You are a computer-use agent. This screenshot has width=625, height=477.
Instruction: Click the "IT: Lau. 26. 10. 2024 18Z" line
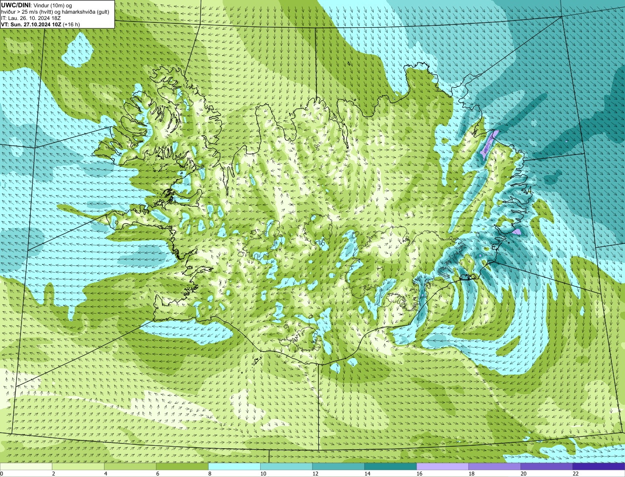tap(31, 18)
